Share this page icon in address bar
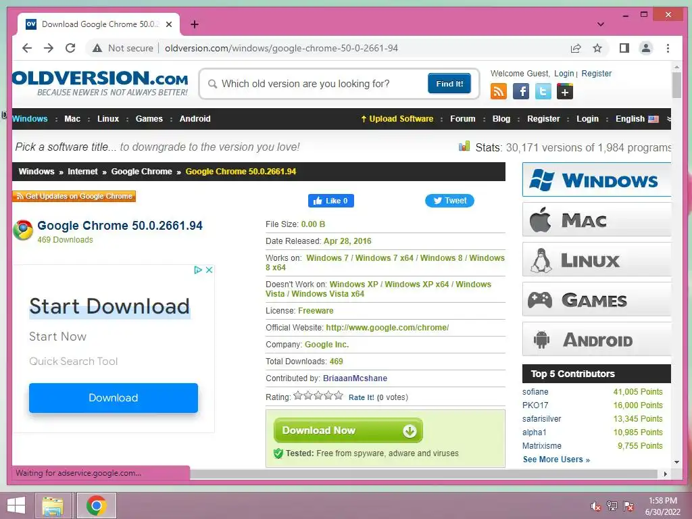692x519 pixels. pyautogui.click(x=576, y=48)
